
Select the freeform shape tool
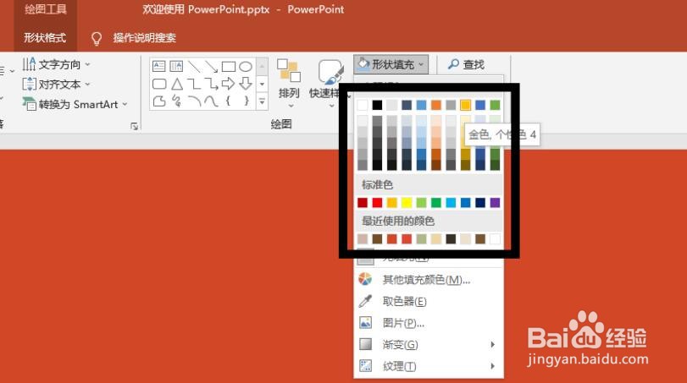coord(159,101)
